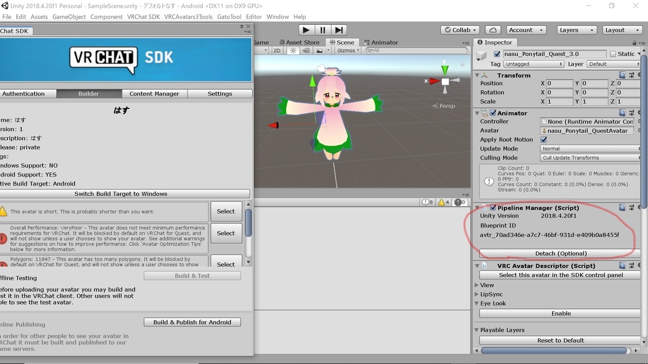Screen dimensions: 648x364
Task: Click the info messages counter showing 8
Action: pos(427,202)
